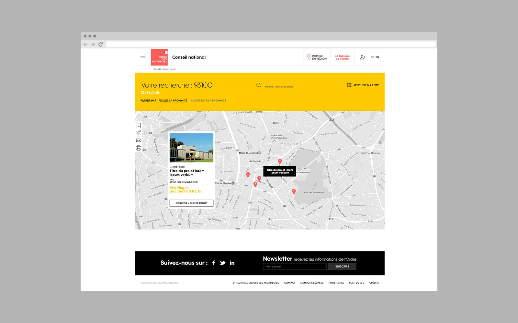Switch display to Afficher par liste
The width and height of the screenshot is (518, 323).
coord(363,85)
